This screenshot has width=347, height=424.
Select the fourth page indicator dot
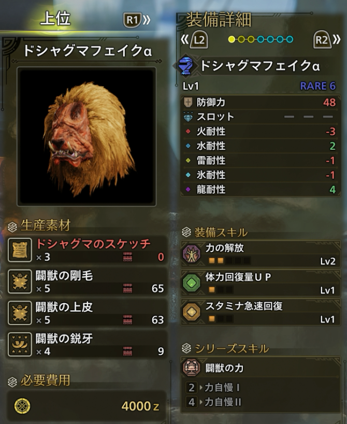[261, 39]
